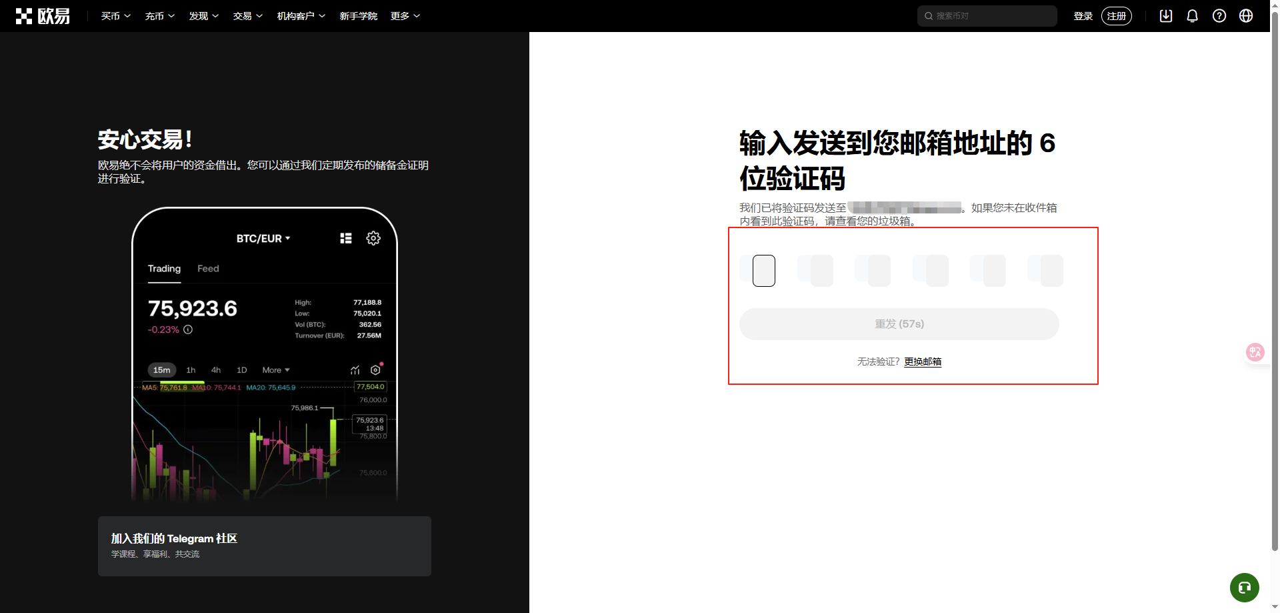Click the notifications bell icon
Image resolution: width=1280 pixels, height=613 pixels.
(x=1192, y=15)
